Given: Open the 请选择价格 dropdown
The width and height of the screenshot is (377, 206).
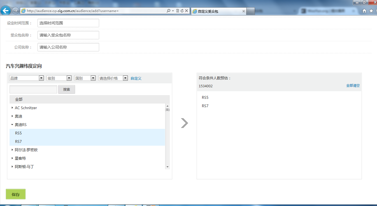Looking at the screenshot, I should (x=113, y=78).
